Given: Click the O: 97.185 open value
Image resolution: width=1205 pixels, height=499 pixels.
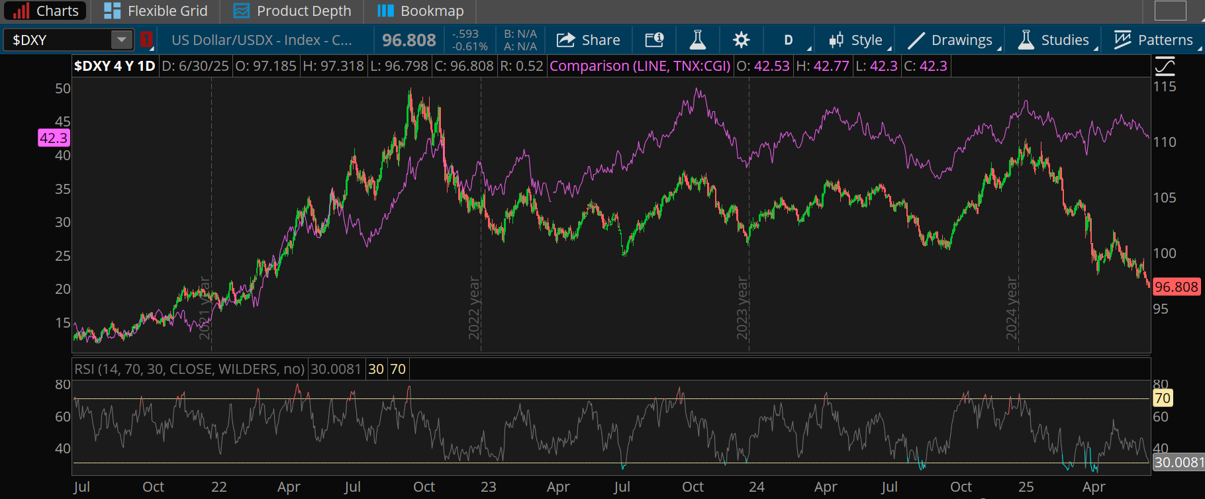Looking at the screenshot, I should point(265,66).
